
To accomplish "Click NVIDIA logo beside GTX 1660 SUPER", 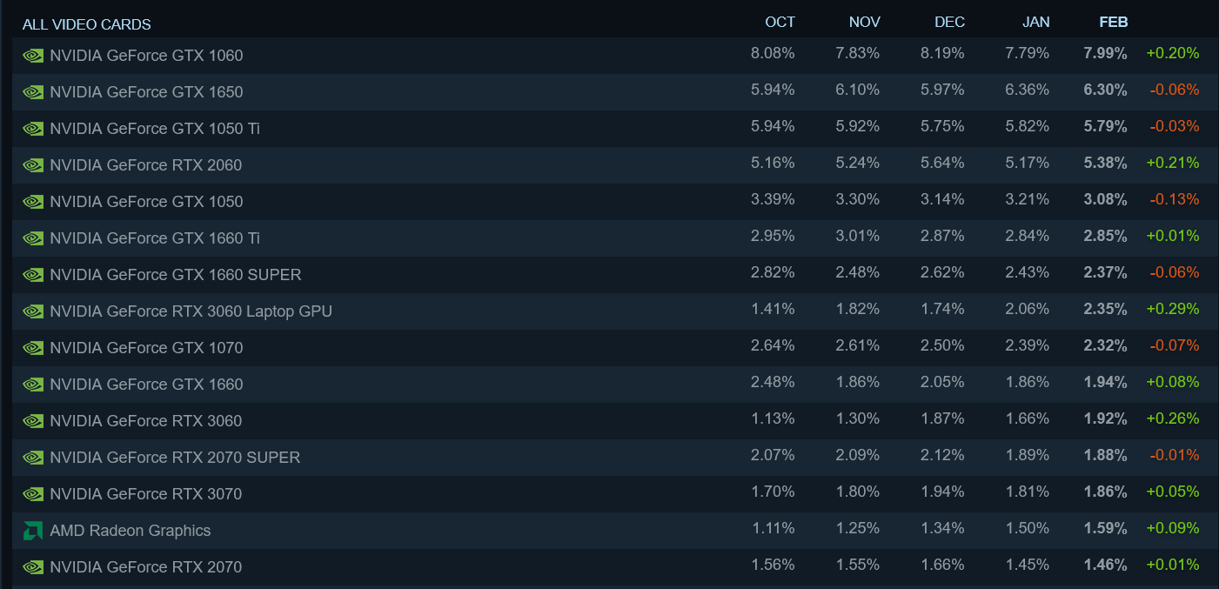I will click(33, 275).
